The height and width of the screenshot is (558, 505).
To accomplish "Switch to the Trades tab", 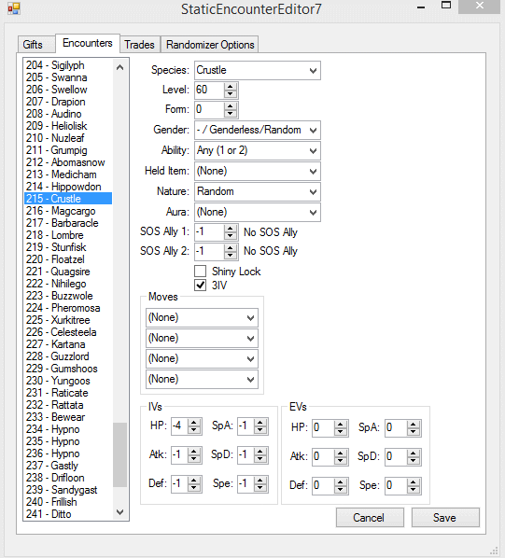I will pos(139,45).
